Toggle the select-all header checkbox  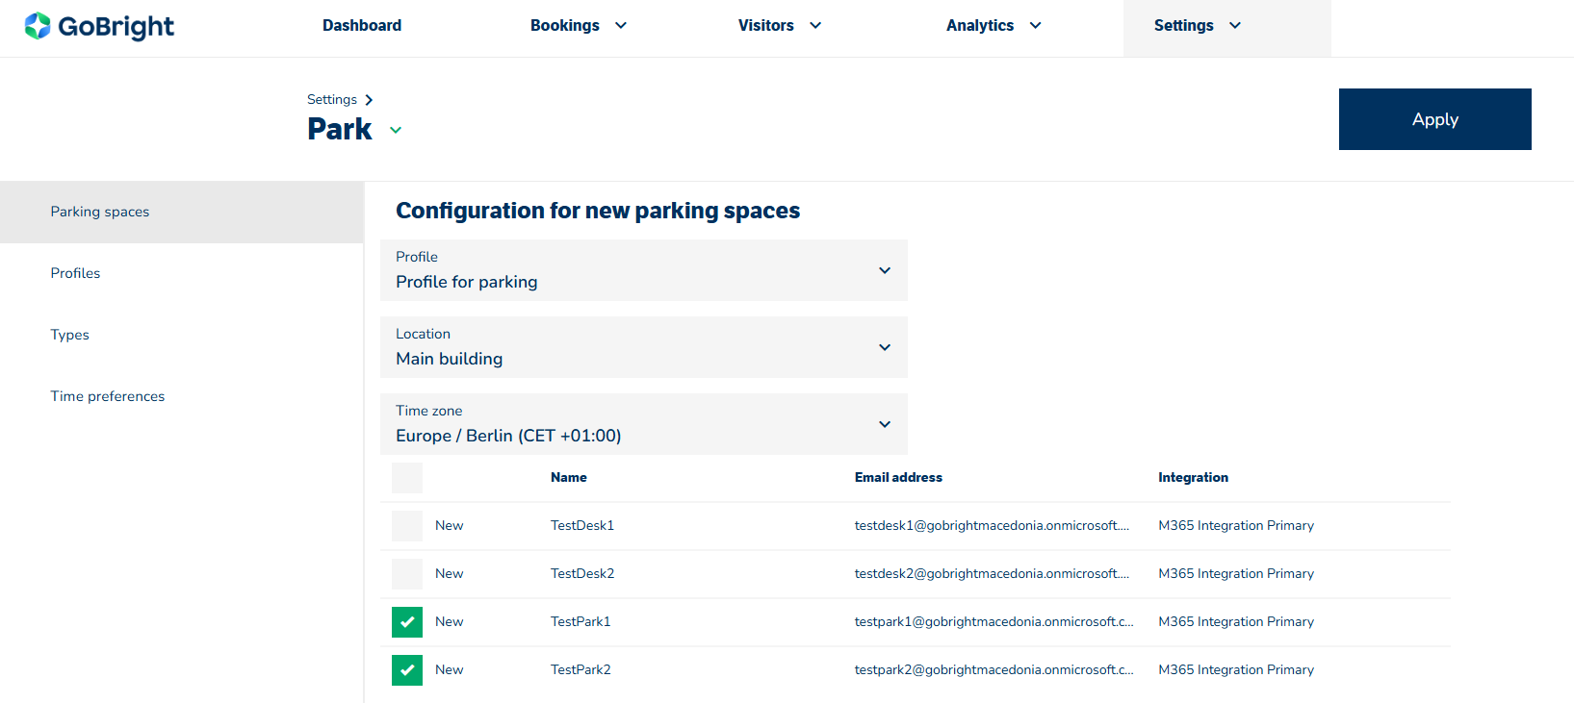pos(407,478)
